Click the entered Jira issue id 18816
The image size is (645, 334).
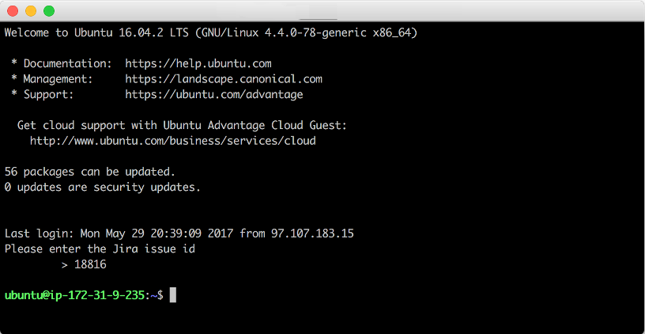pyautogui.click(x=90, y=264)
